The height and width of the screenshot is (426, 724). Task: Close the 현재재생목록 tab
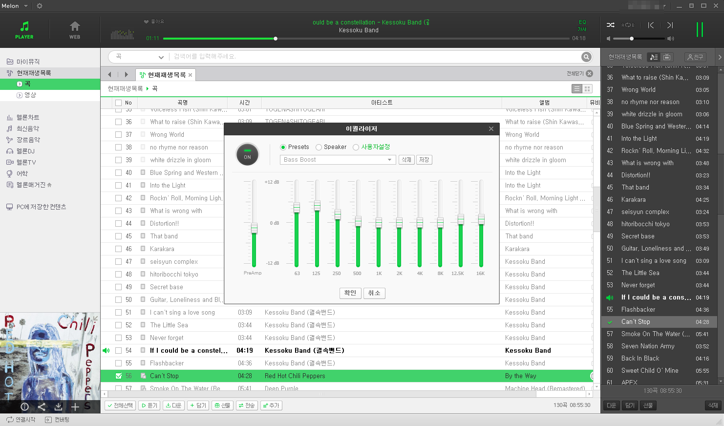[190, 75]
